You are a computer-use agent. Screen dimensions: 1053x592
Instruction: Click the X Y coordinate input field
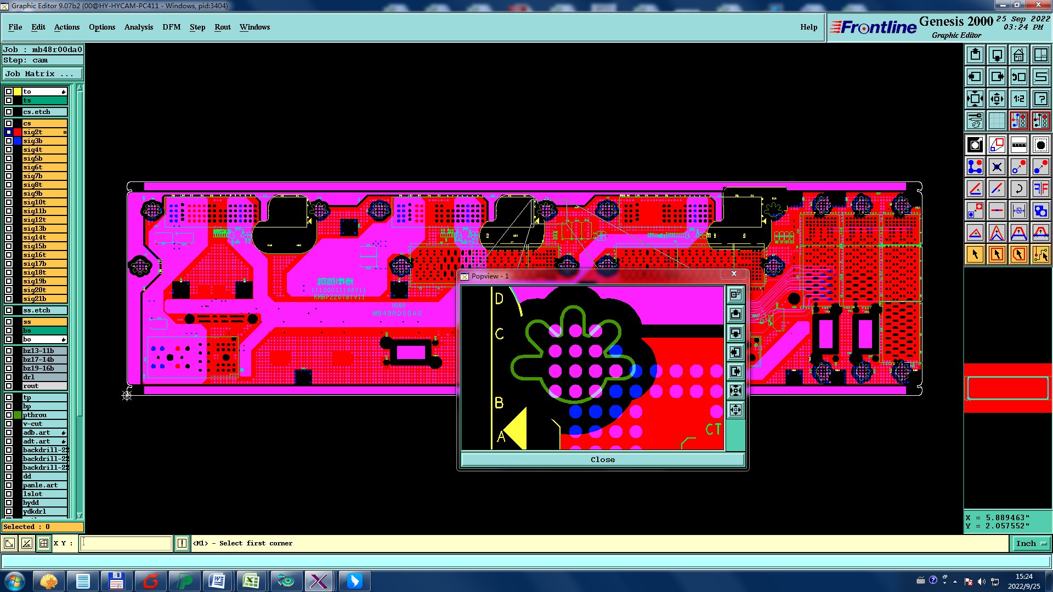pos(126,543)
